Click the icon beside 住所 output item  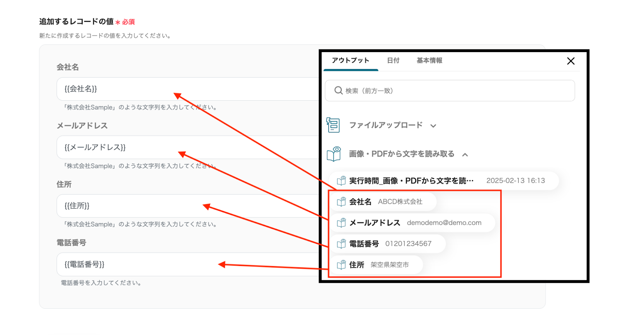(x=341, y=265)
